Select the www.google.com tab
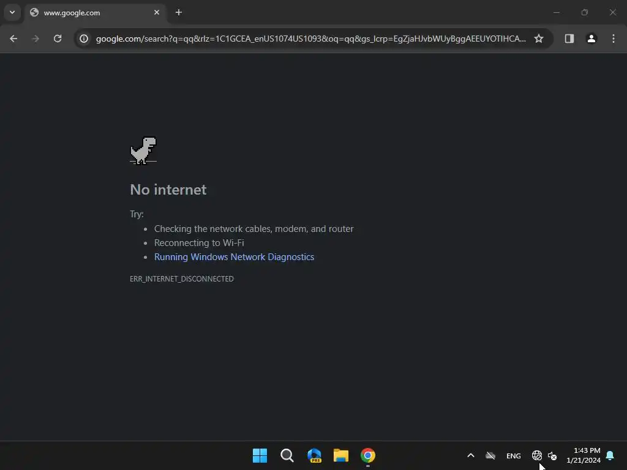 click(95, 13)
